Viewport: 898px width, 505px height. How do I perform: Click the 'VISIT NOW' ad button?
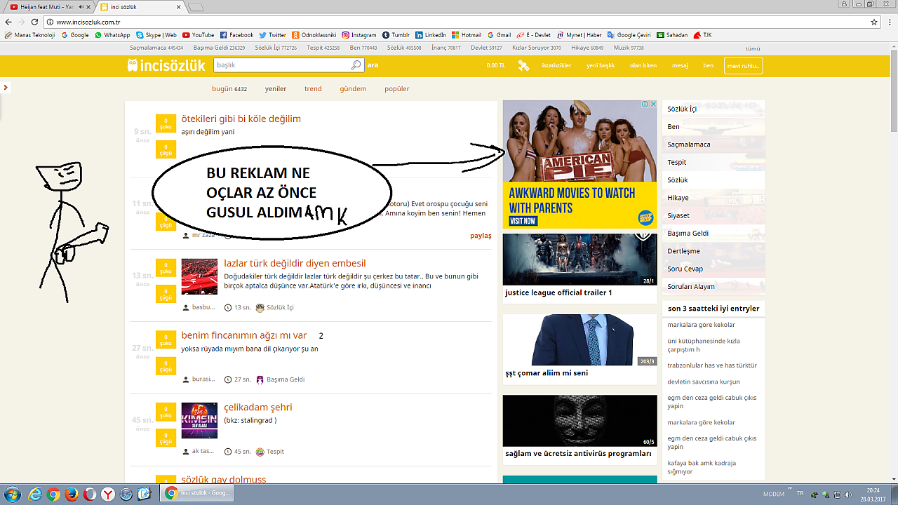[523, 221]
